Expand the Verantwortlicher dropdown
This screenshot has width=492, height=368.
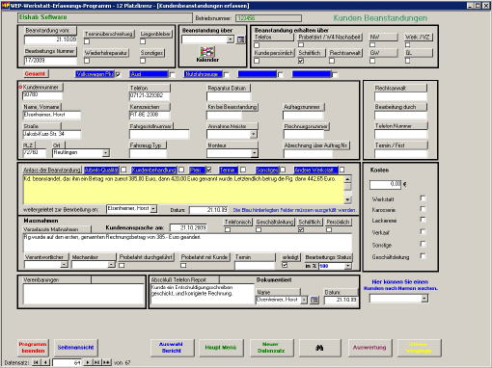pos(64,265)
